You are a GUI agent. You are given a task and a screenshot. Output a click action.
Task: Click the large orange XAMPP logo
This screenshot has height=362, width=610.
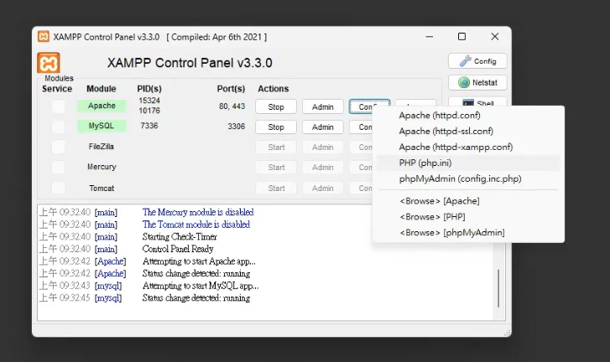pyautogui.click(x=48, y=63)
